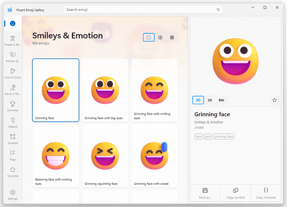Click the search magnifier icon

(x=218, y=10)
